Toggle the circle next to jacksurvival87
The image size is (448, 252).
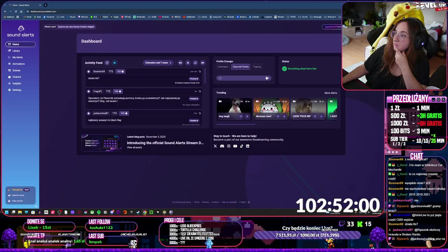pos(89,113)
